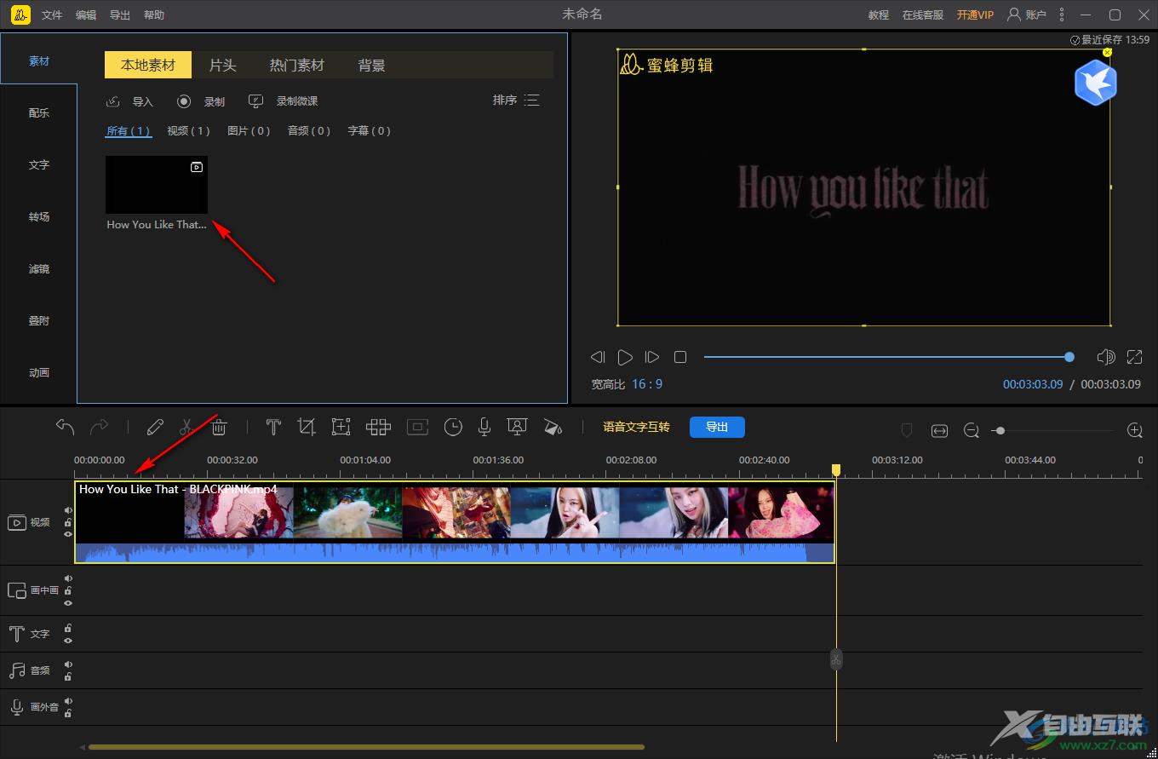Open the 帮助 menu

[x=154, y=15]
